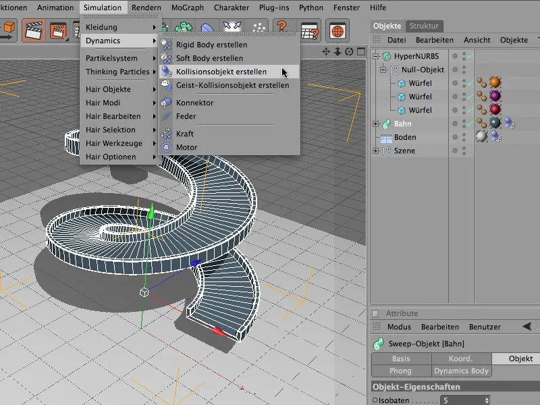Click the orange material tag

495,82
